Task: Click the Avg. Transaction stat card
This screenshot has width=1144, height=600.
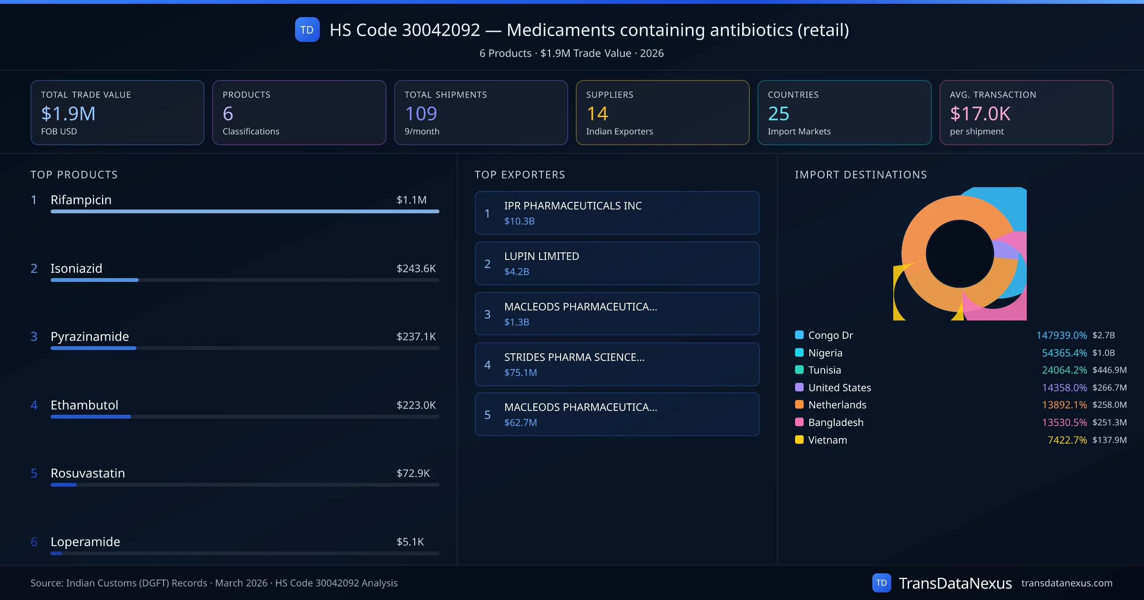Action: point(1026,112)
